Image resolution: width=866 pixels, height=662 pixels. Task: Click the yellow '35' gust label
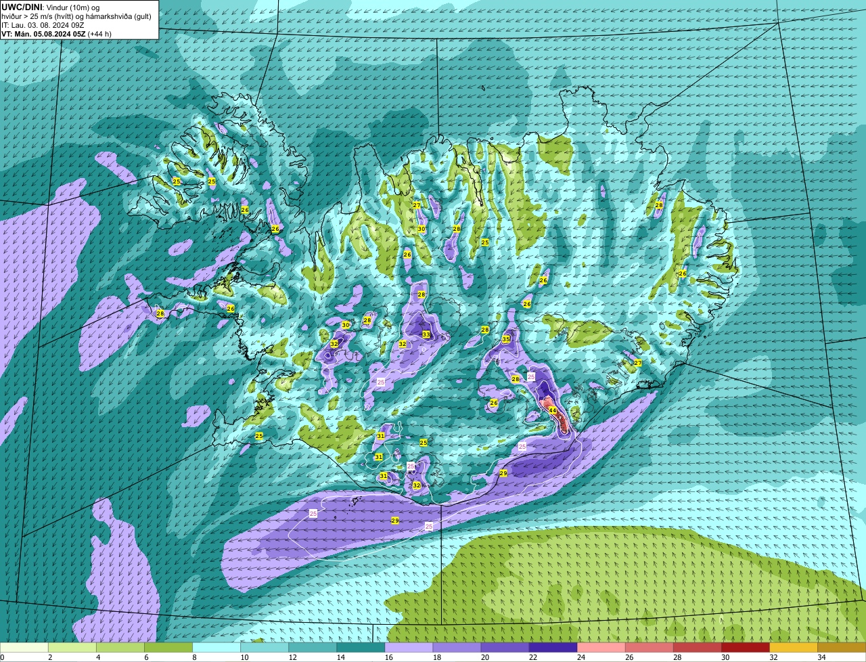click(506, 339)
